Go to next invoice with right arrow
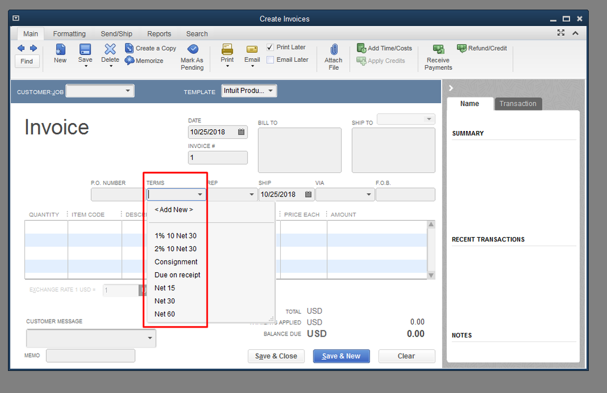 pos(33,49)
